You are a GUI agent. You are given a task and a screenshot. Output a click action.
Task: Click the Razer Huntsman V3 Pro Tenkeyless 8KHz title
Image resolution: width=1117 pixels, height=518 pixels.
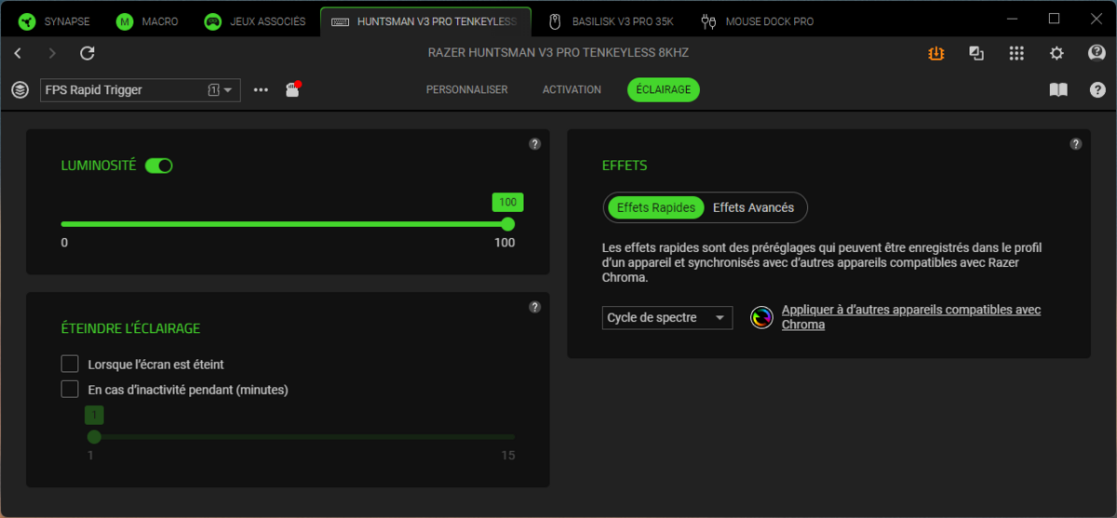tap(558, 53)
